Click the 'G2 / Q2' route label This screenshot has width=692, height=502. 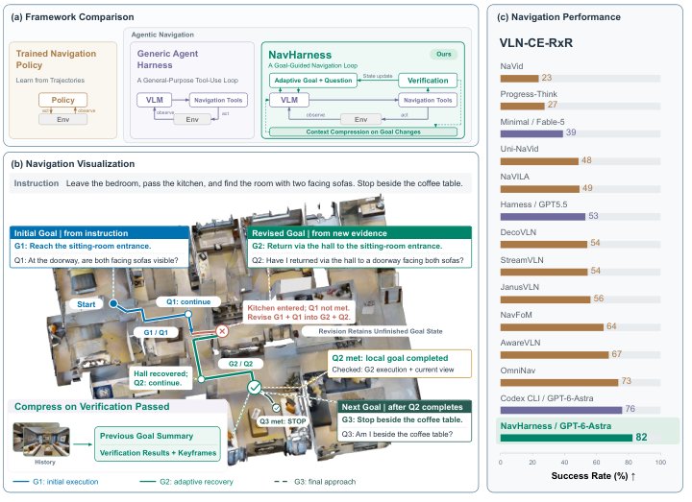tap(240, 364)
